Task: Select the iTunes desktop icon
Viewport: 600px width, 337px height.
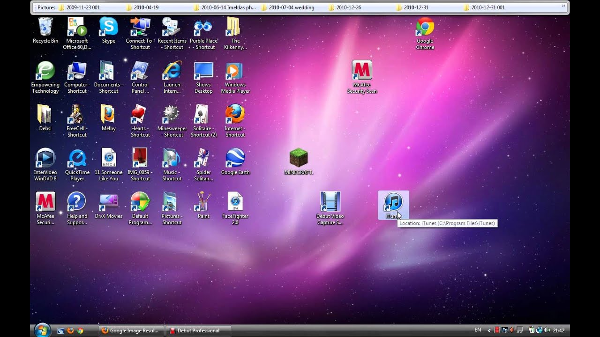Action: 393,205
